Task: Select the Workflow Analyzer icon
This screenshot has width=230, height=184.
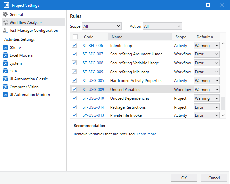Action: (x=5, y=23)
